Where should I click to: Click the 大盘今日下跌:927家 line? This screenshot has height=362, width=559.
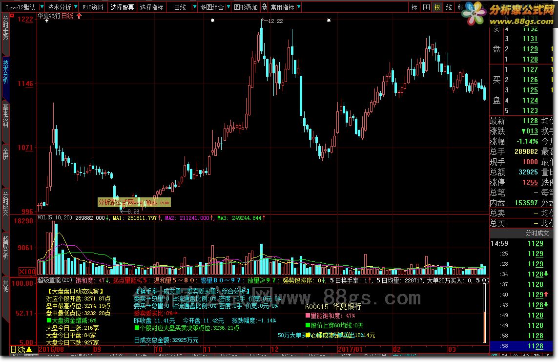[72, 342]
